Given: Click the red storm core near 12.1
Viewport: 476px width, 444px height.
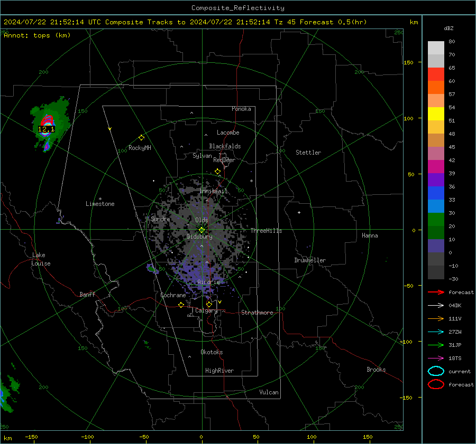Looking at the screenshot, I should pos(47,120).
